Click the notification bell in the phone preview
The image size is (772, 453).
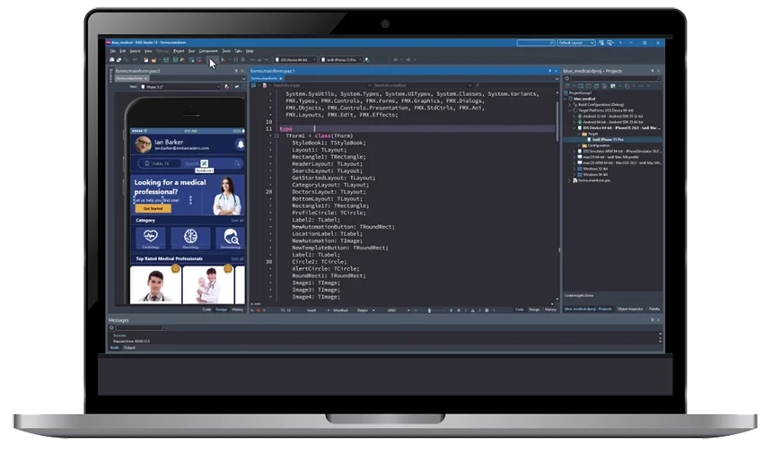tap(241, 144)
